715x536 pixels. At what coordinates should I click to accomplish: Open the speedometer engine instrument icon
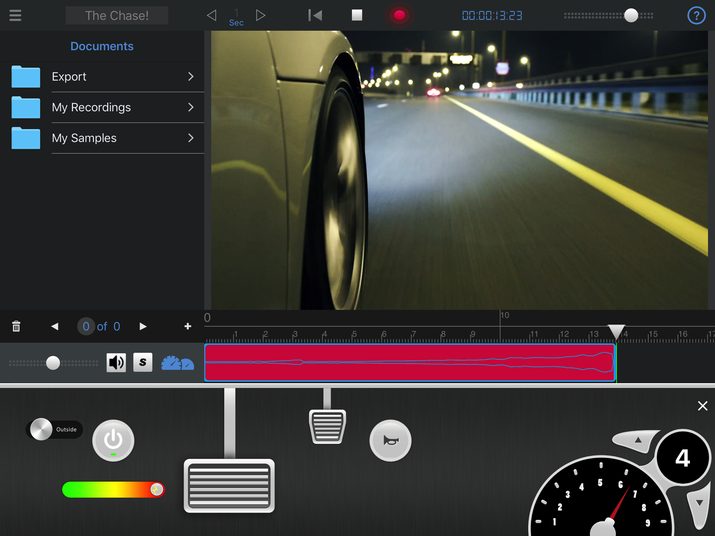(x=177, y=363)
